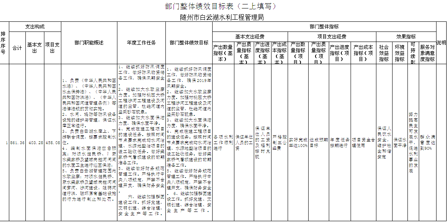Select the 项目支出经费 group header

click(x=332, y=36)
